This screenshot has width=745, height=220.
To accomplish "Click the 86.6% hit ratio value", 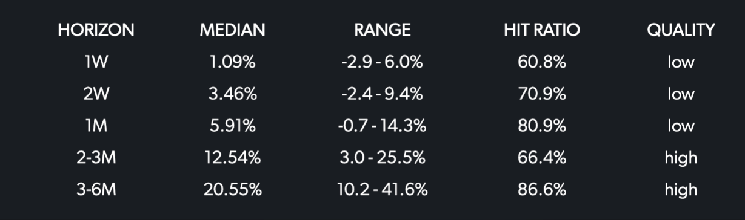I will point(541,190).
